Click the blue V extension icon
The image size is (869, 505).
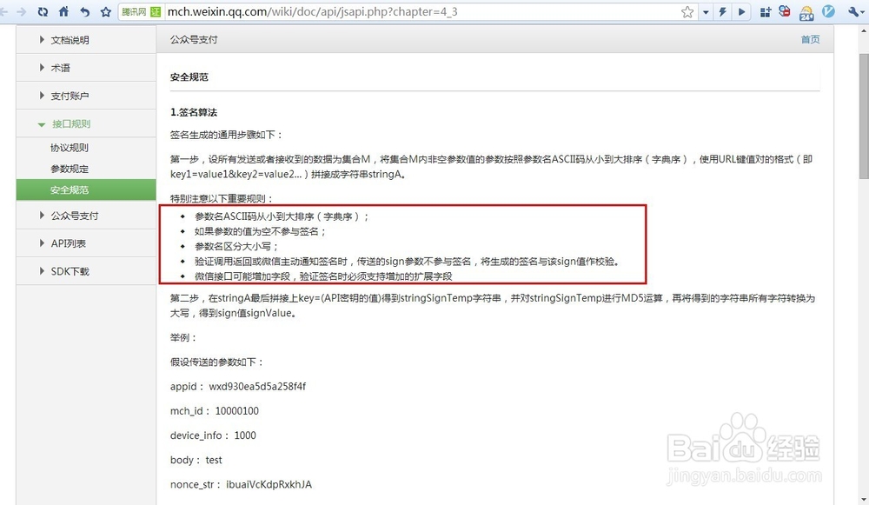point(828,11)
